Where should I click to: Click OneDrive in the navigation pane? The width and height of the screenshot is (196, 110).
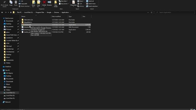pyautogui.click(x=8, y=67)
